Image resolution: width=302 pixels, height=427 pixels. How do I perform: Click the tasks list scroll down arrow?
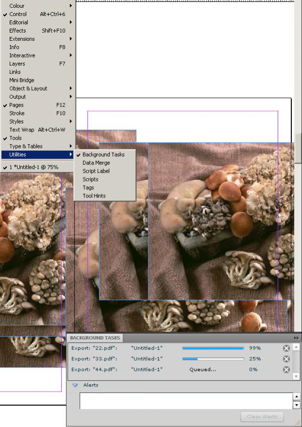(297, 376)
